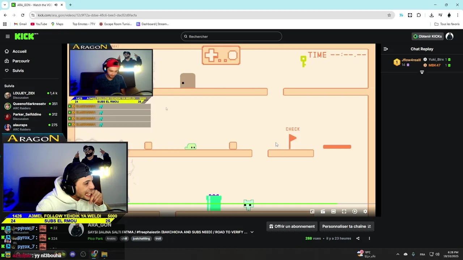Collapse the Chat Replay panel
Viewport: 463px width, 260px height.
pos(386,49)
